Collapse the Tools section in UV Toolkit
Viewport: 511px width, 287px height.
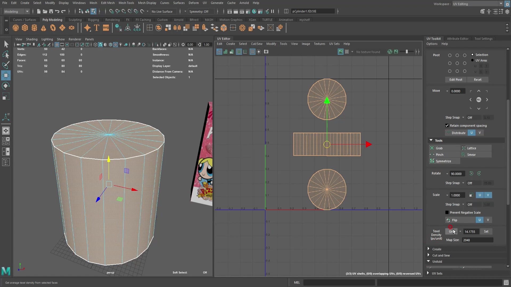(x=431, y=140)
